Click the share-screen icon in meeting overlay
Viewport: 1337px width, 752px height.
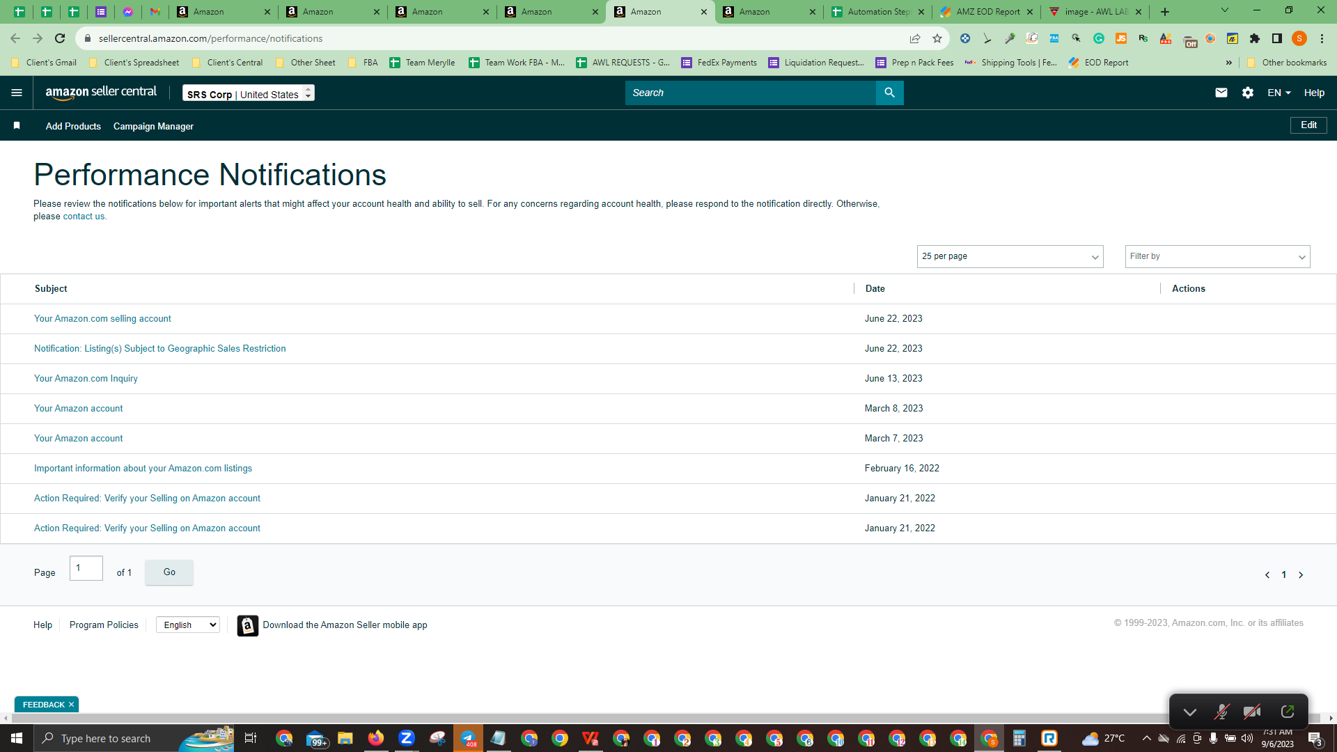1287,712
